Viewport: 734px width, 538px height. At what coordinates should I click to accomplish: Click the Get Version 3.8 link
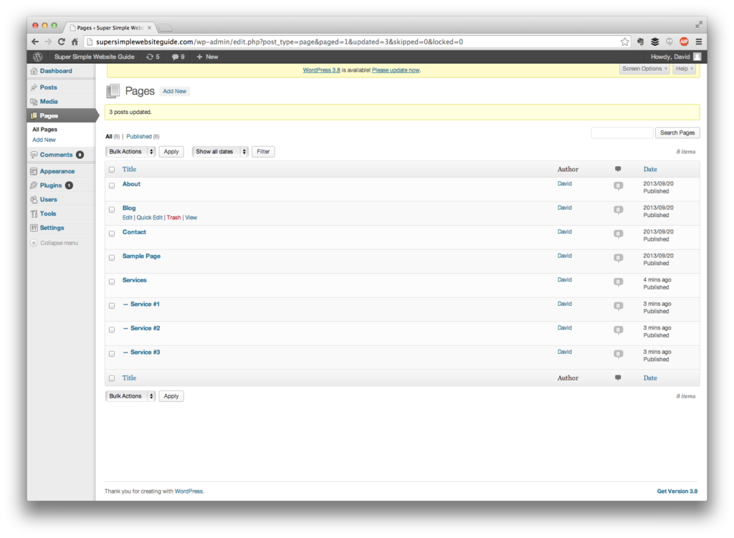[677, 491]
